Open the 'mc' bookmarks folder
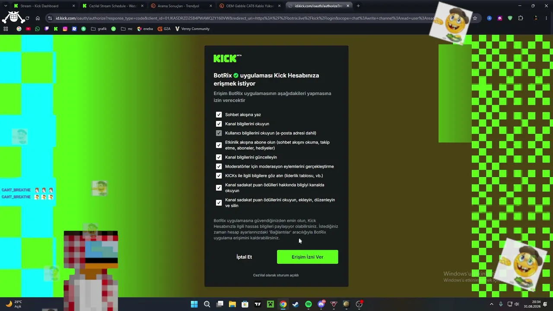Viewport: 553px width, 311px height. click(127, 29)
